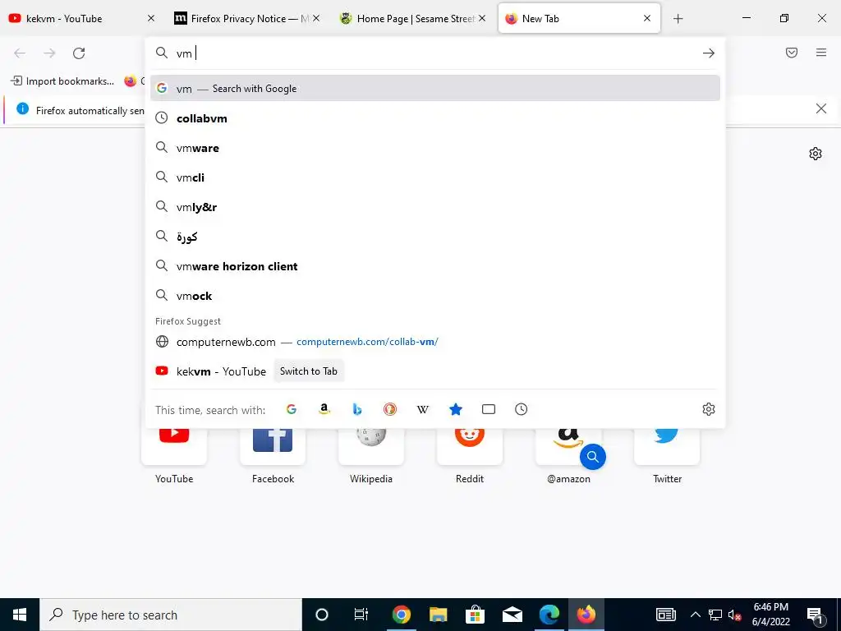
Task: Search this time with Bing icon
Action: tap(357, 409)
